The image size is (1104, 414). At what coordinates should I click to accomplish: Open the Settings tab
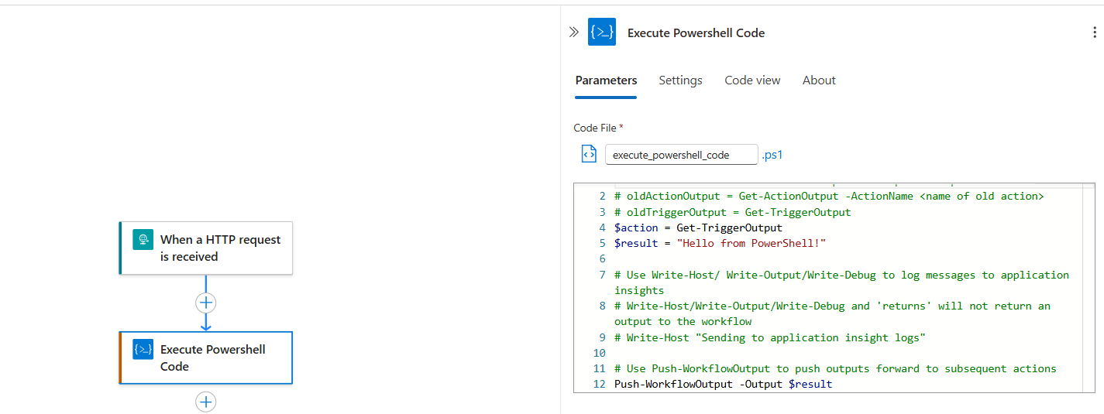(x=680, y=80)
